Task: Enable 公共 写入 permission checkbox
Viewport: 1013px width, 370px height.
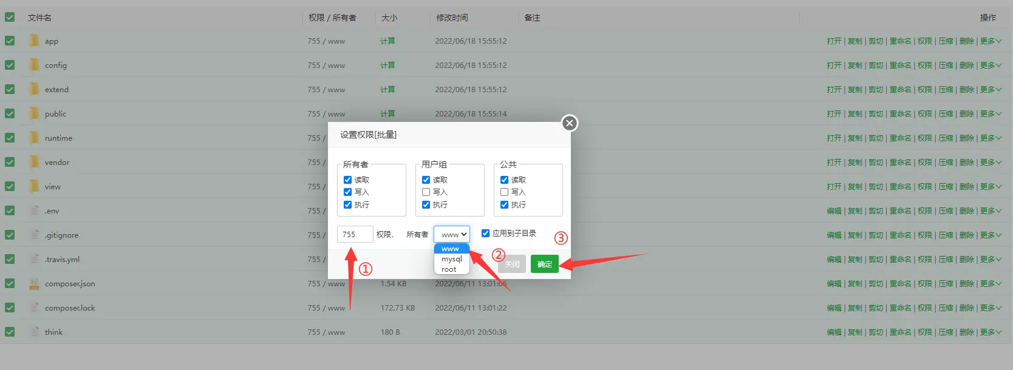Action: point(504,192)
